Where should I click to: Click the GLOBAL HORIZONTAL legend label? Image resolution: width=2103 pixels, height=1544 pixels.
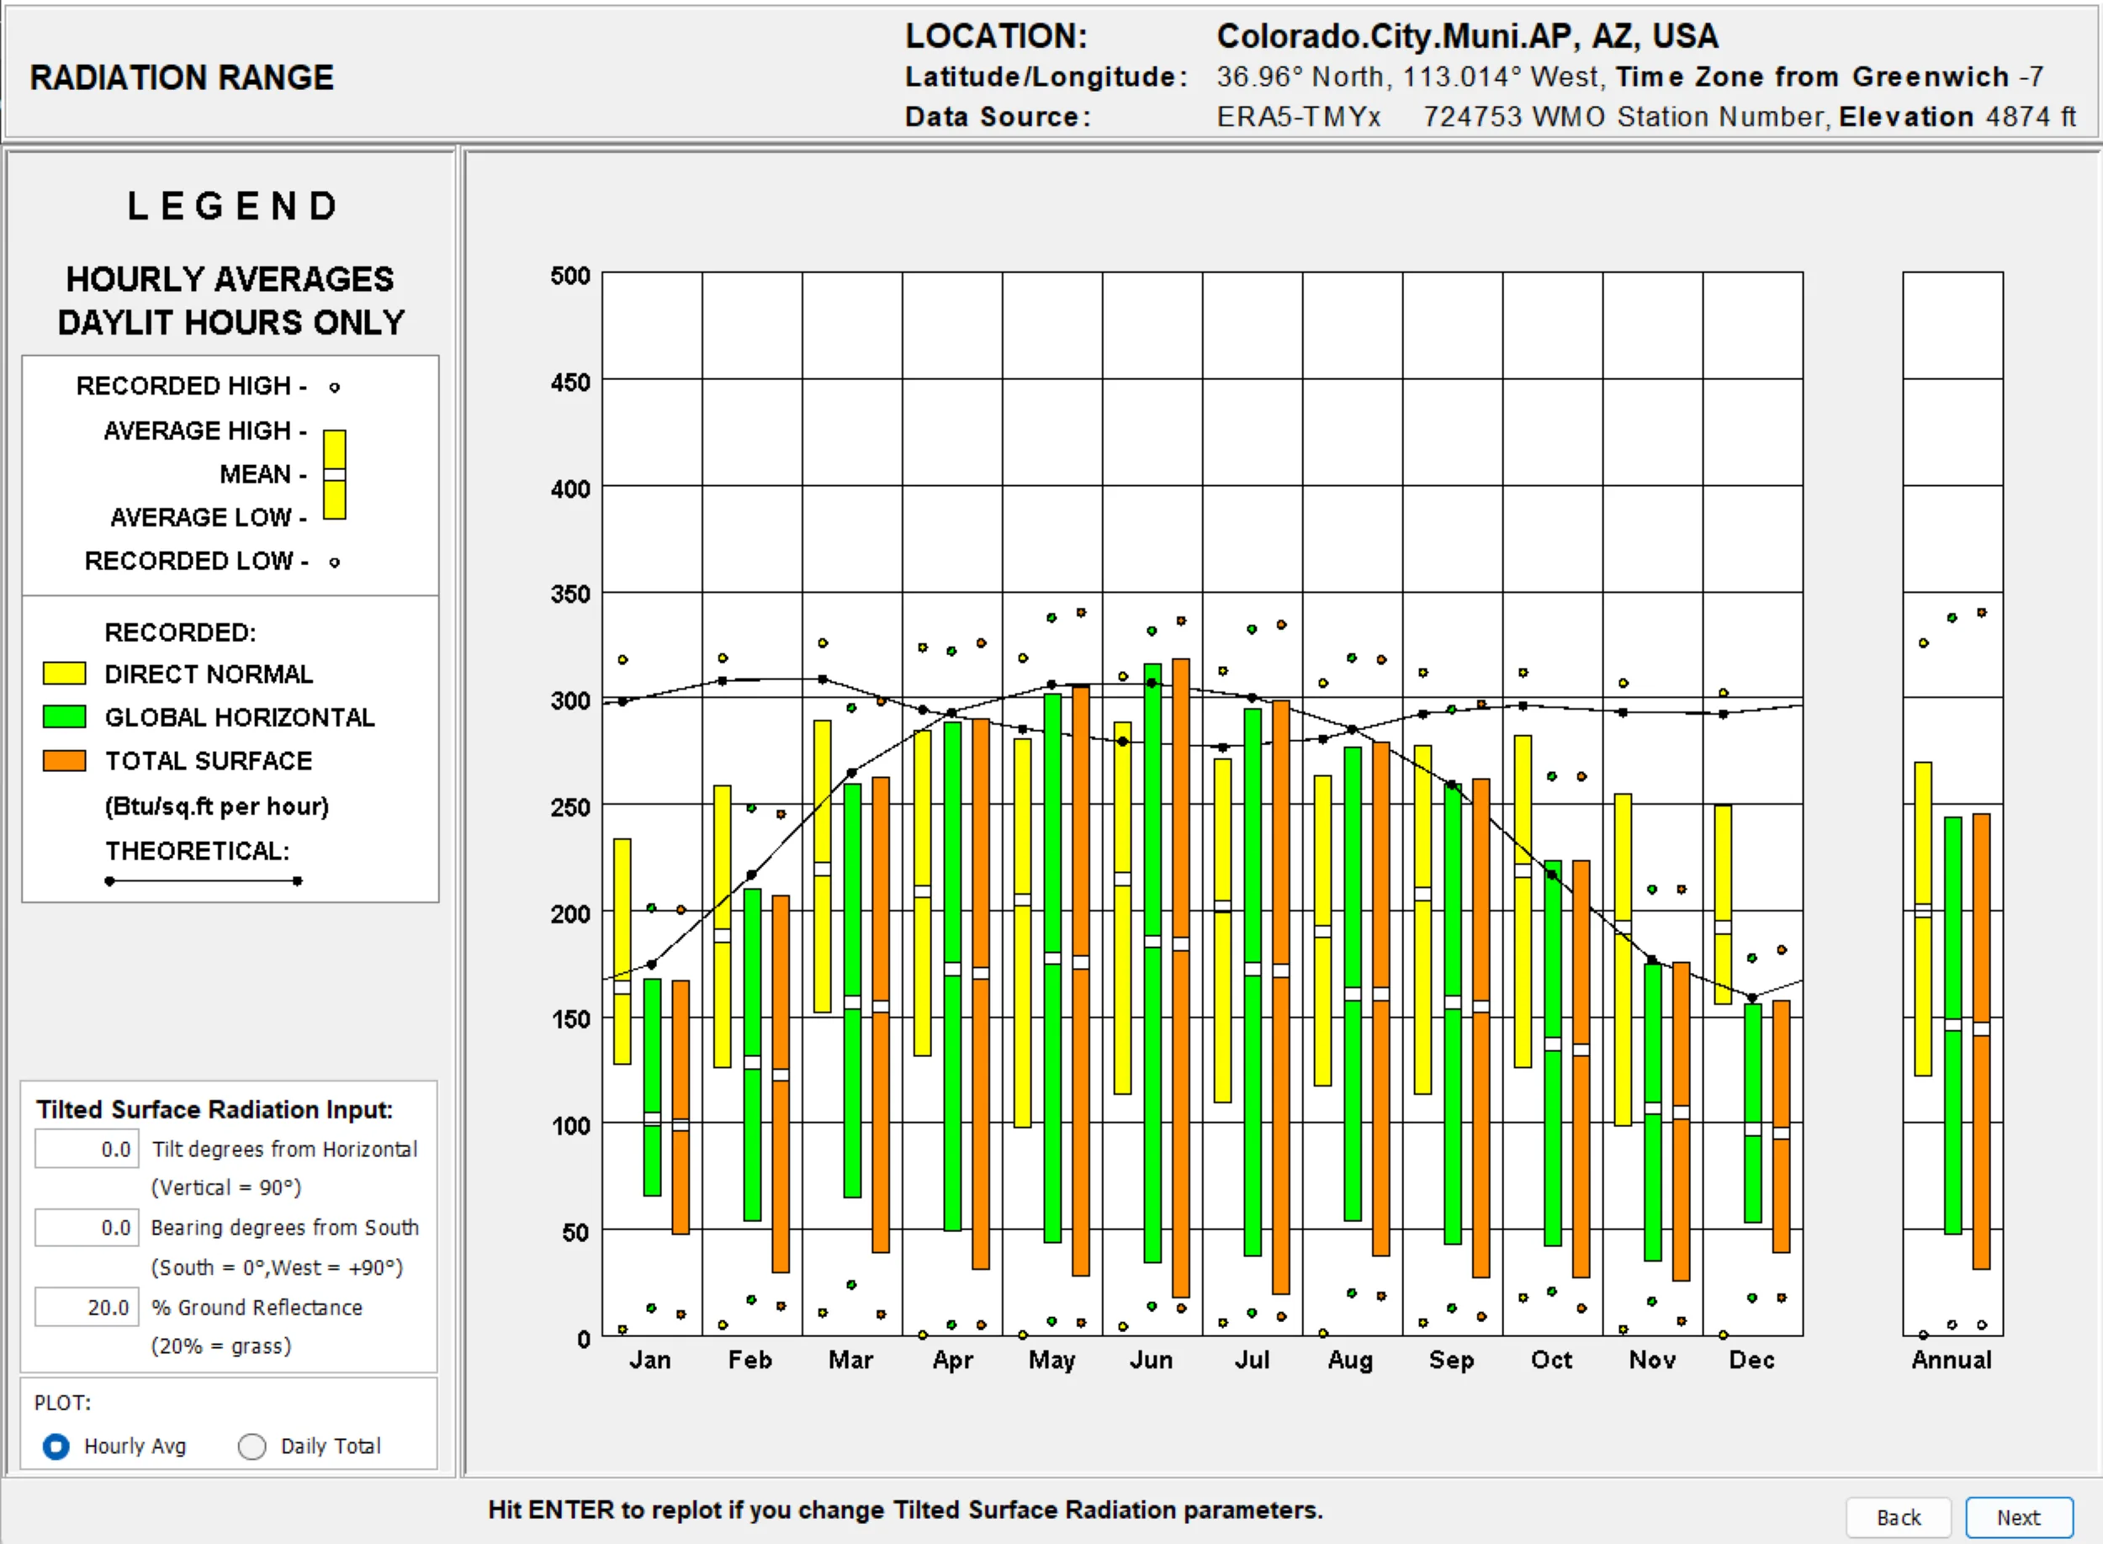[x=239, y=716]
